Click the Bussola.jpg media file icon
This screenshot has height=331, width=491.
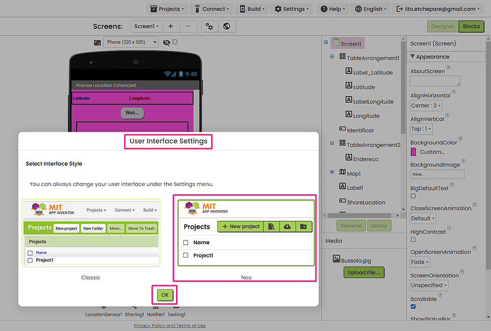pyautogui.click(x=336, y=259)
